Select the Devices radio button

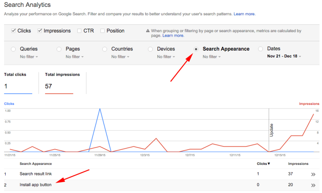150,49
